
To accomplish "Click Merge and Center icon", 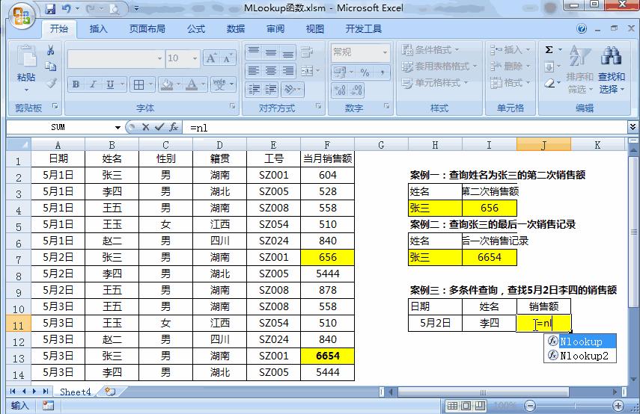I will click(x=307, y=71).
